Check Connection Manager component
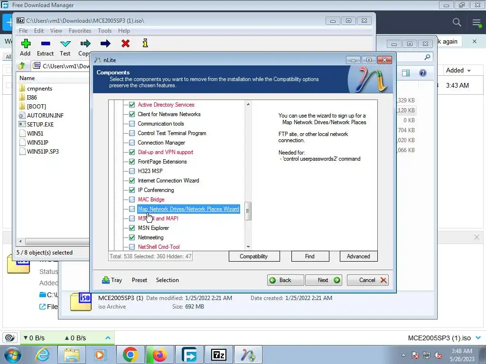This screenshot has height=364, width=486. click(x=132, y=143)
